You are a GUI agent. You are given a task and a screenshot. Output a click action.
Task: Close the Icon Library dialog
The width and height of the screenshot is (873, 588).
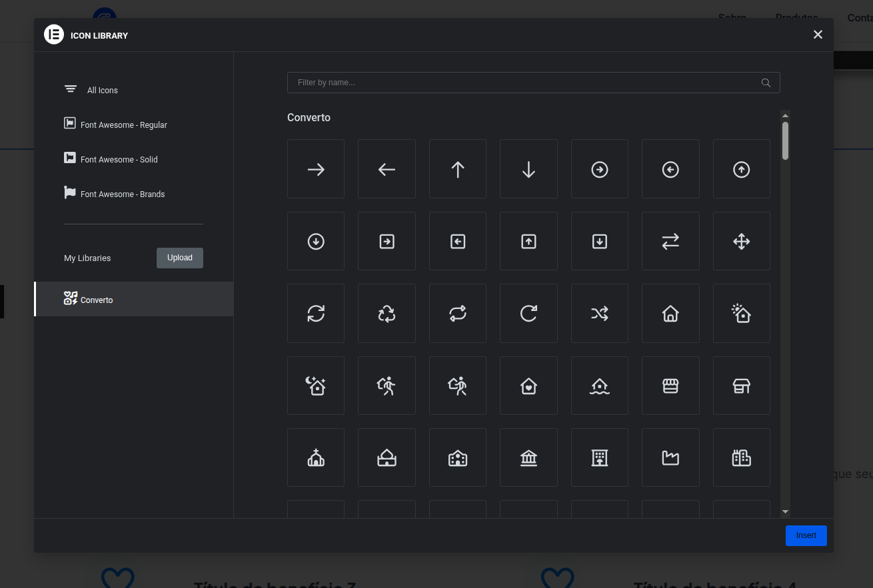tap(818, 35)
